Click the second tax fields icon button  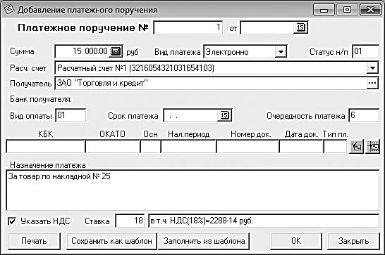pyautogui.click(x=373, y=147)
